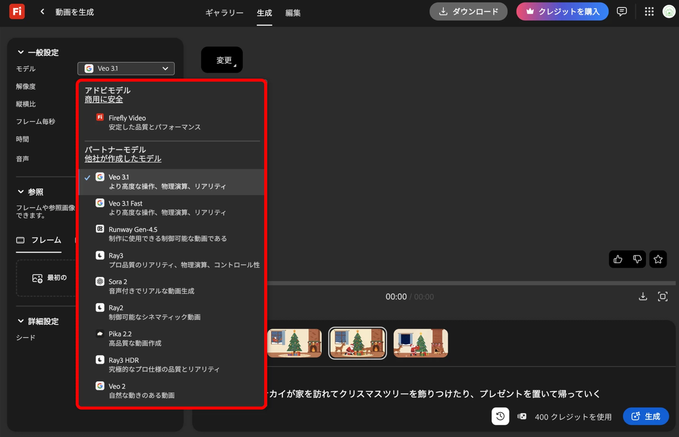This screenshot has width=679, height=437.
Task: Click the シード label
Action: tap(25, 337)
